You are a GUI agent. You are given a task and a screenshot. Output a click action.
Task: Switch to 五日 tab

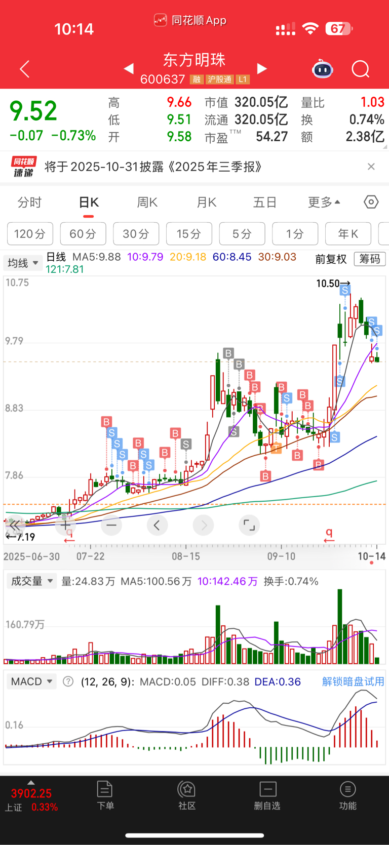pyautogui.click(x=265, y=203)
